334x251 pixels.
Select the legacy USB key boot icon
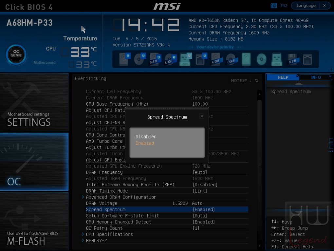pyautogui.click(x=277, y=59)
